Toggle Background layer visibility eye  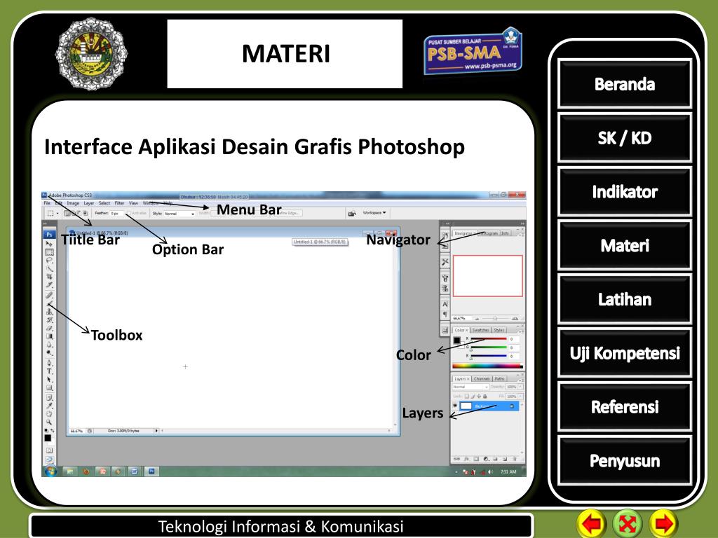(x=455, y=406)
